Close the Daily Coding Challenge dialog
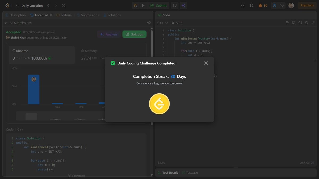The width and height of the screenshot is (319, 179). (x=206, y=63)
